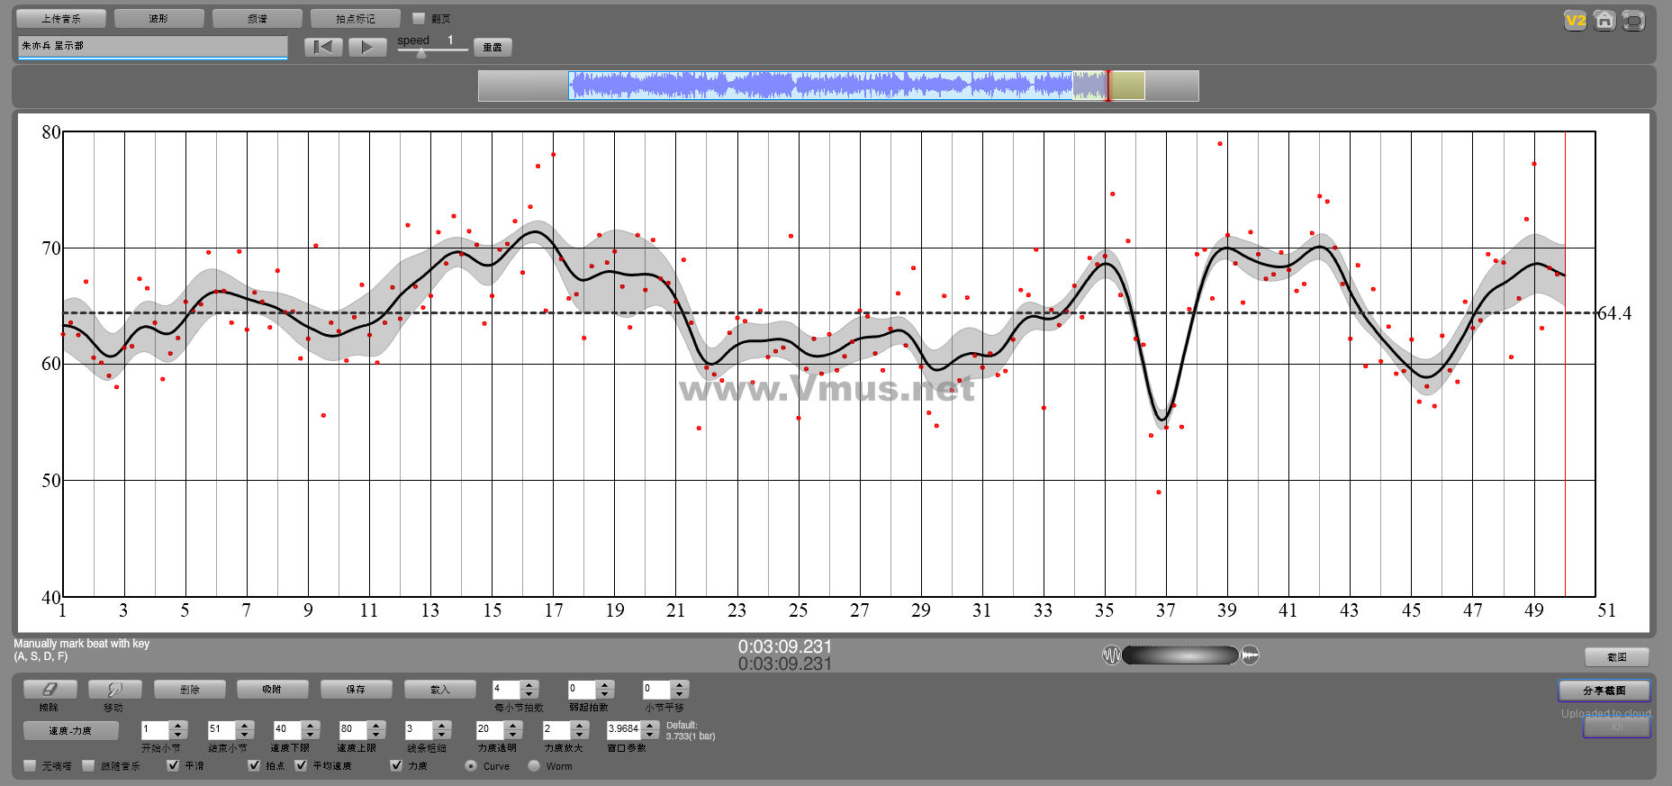Rewind to start with skip-back button
This screenshot has width=1672, height=786.
coord(323,47)
